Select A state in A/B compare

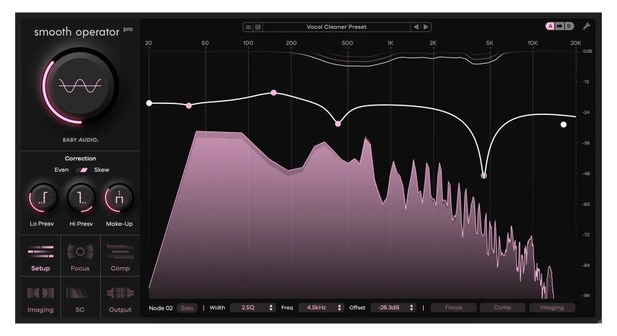(550, 26)
